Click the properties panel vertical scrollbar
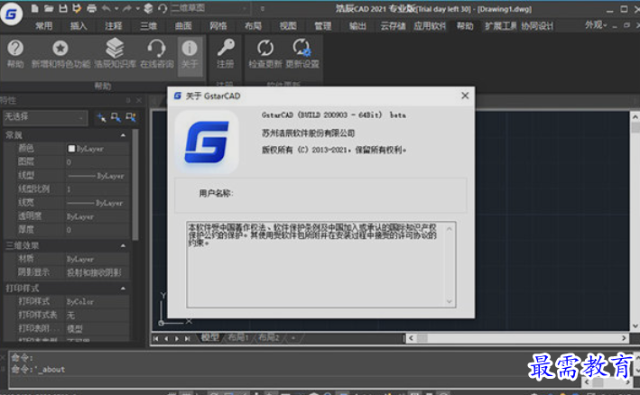Image resolution: width=640 pixels, height=395 pixels. click(135, 186)
